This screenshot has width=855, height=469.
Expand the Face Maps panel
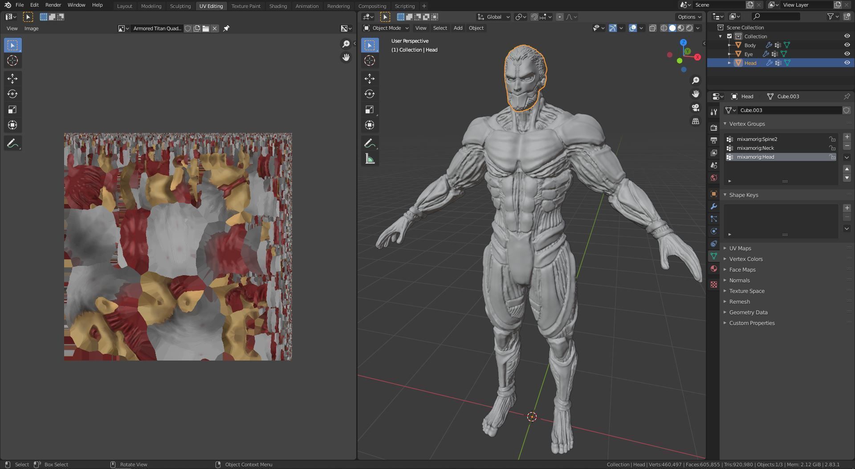pyautogui.click(x=742, y=270)
